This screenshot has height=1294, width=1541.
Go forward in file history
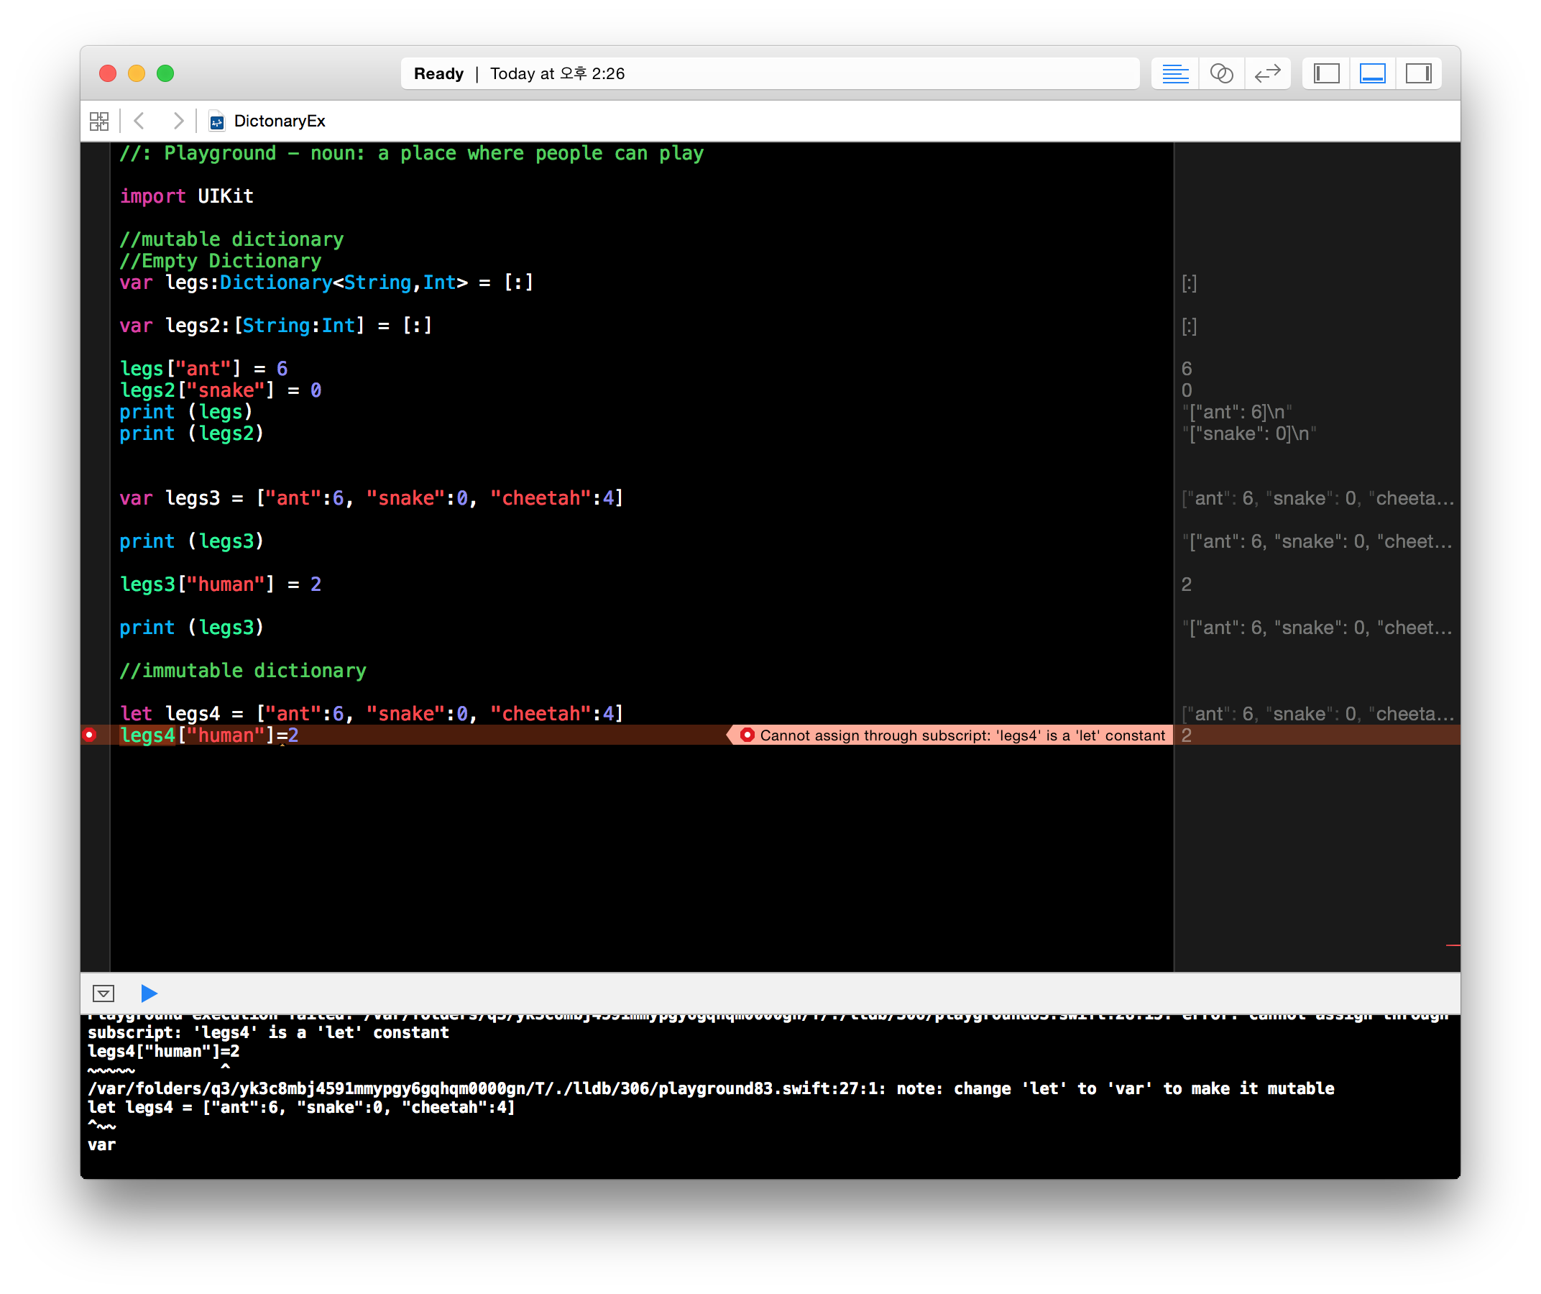point(178,121)
